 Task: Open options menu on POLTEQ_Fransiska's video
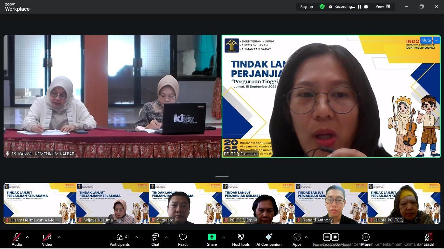point(436,40)
